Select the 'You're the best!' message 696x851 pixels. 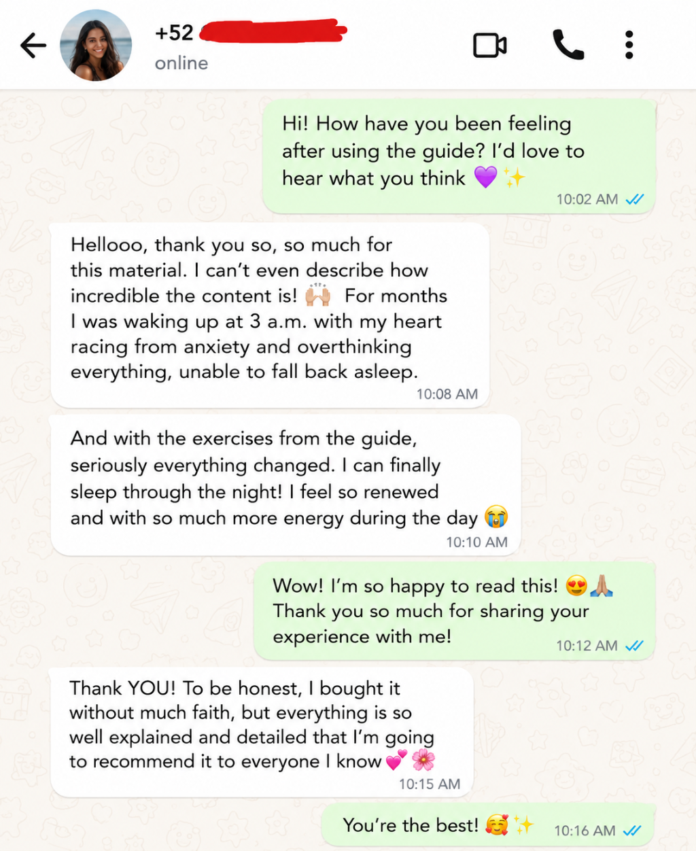(487, 826)
